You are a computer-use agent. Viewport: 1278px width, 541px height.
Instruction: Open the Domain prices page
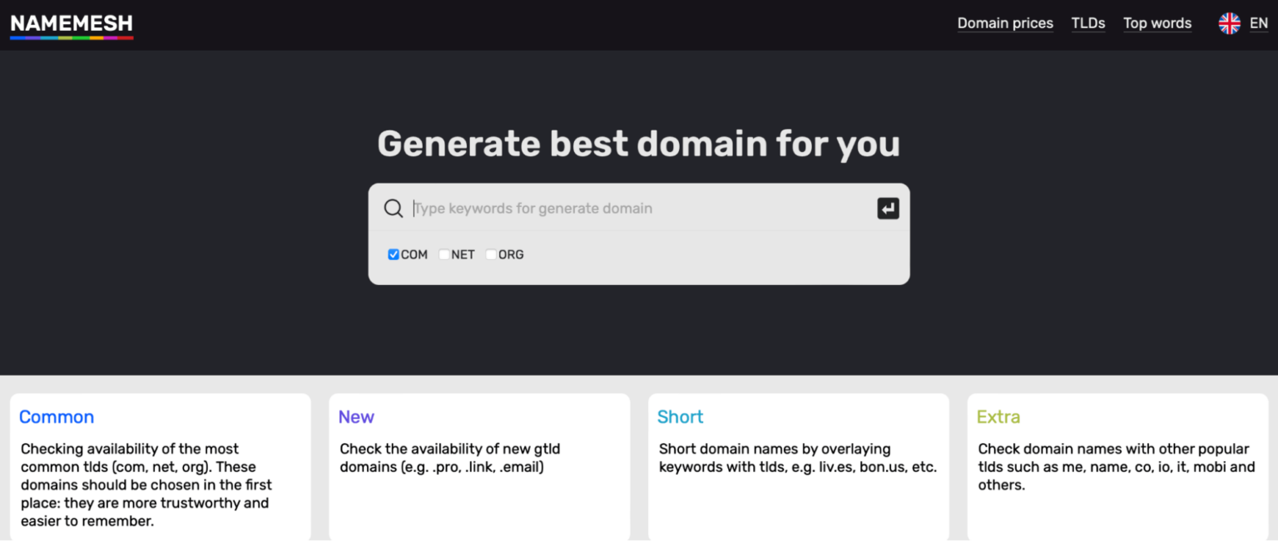1004,23
